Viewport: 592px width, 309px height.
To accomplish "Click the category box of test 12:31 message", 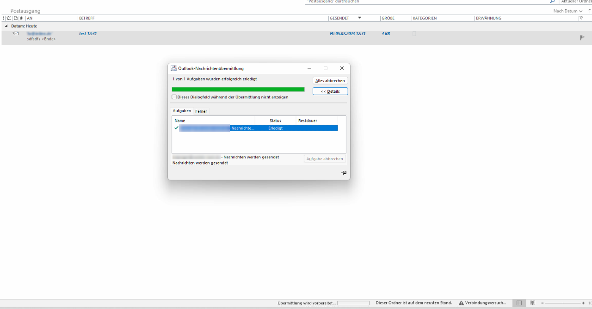I will (x=414, y=34).
